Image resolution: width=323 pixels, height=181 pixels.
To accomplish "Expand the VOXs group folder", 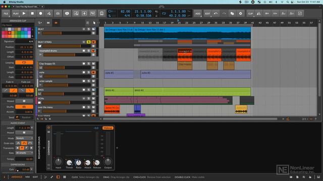I will tap(39, 103).
